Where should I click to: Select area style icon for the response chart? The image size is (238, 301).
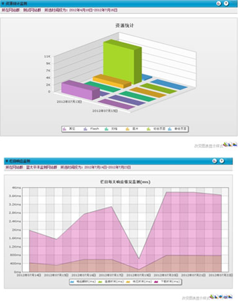point(230,297)
